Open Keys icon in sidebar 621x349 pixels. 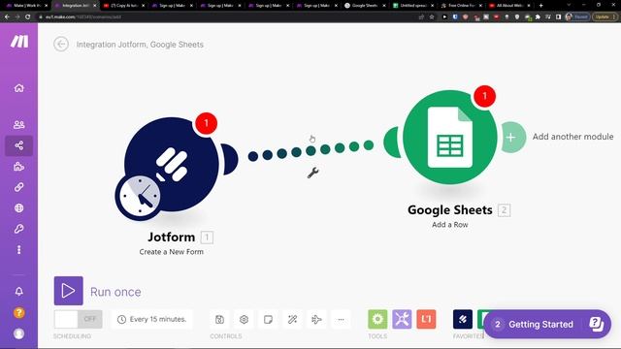click(19, 229)
